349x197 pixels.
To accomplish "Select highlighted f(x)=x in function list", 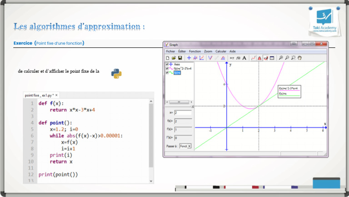I will 177,73.
